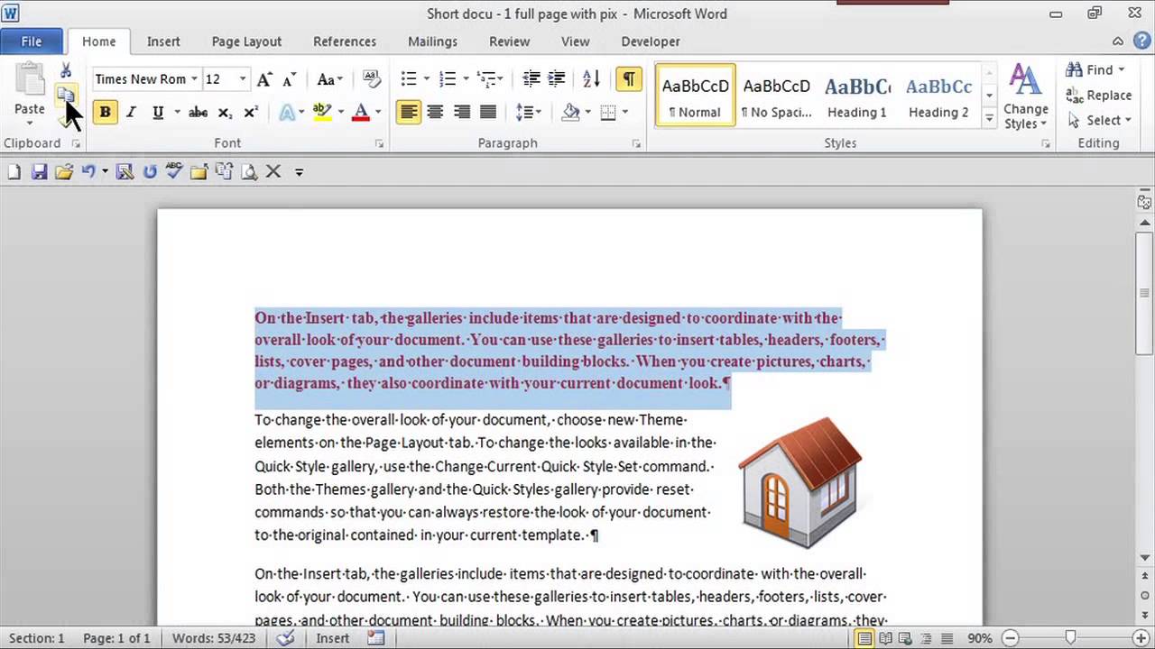The width and height of the screenshot is (1155, 649).
Task: Click Clear Formatting eraser icon
Action: [x=371, y=79]
